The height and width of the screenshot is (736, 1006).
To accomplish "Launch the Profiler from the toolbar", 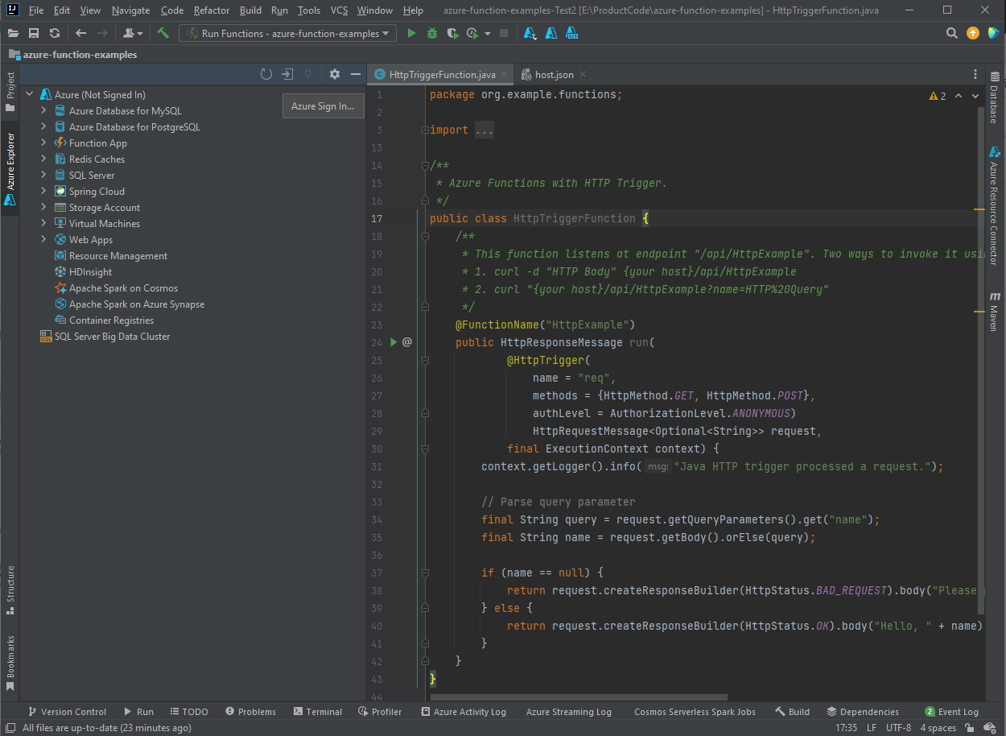I will [x=471, y=34].
